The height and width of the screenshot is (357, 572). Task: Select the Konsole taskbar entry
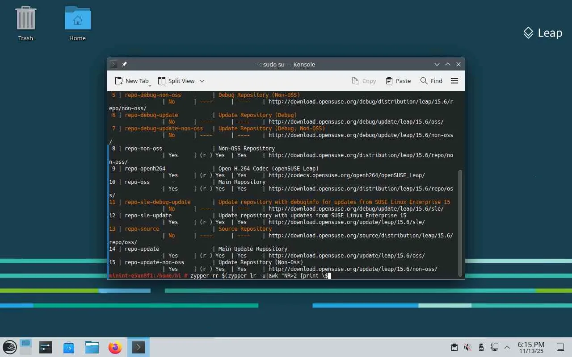[139, 347]
